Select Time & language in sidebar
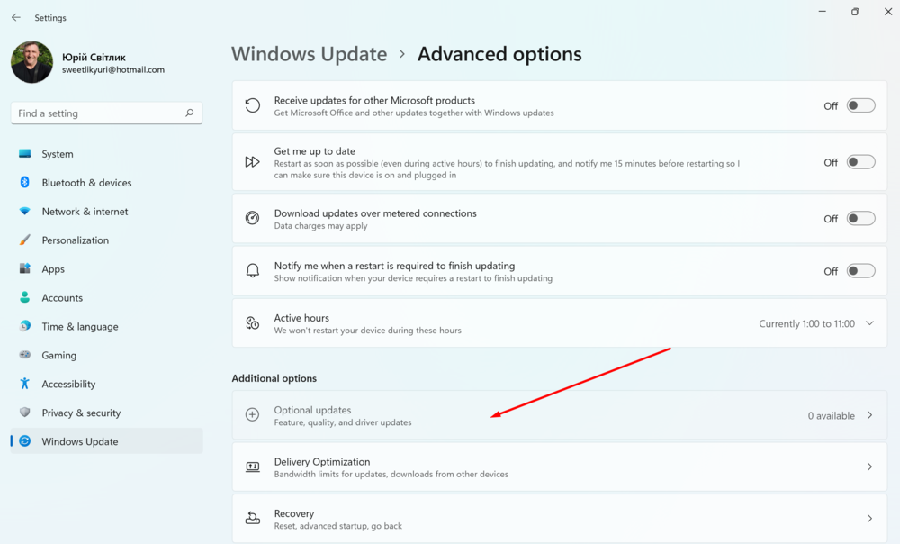Image resolution: width=900 pixels, height=544 pixels. [79, 327]
